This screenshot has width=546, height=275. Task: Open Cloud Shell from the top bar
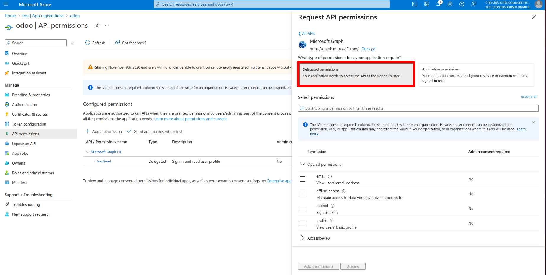point(415,4)
